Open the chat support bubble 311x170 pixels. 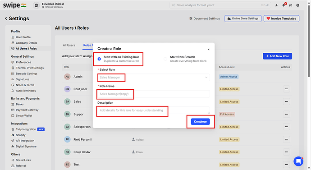tap(298, 161)
